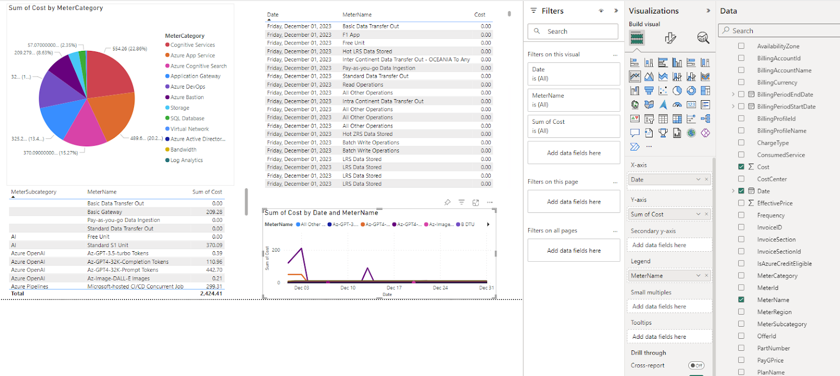Expand the BillingPeriodEndDate field
The width and height of the screenshot is (840, 376).
click(x=733, y=94)
